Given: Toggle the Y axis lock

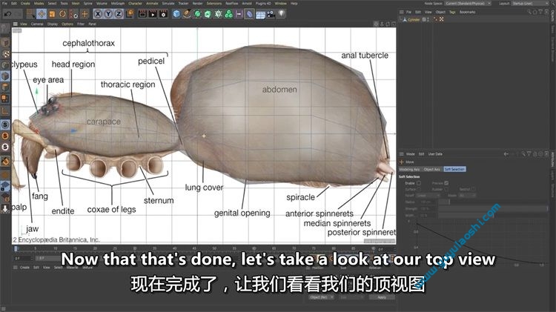Looking at the screenshot, I should [x=108, y=14].
